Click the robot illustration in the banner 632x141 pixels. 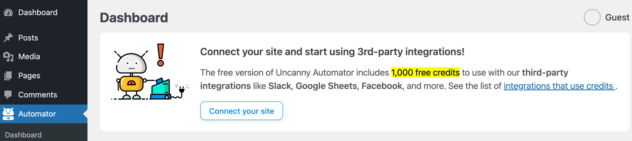pyautogui.click(x=131, y=75)
